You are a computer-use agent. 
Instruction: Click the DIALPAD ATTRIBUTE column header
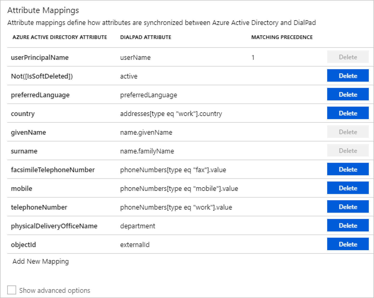pos(146,37)
